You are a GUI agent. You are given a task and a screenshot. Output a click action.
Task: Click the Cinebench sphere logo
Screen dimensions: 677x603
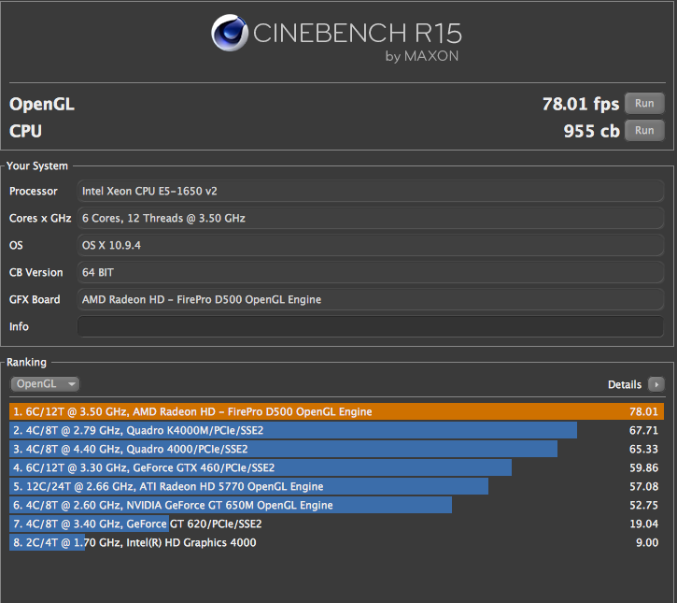(230, 33)
